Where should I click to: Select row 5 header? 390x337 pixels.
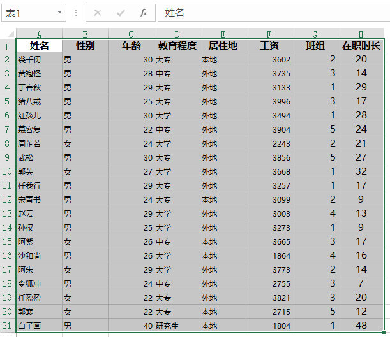coord(8,101)
